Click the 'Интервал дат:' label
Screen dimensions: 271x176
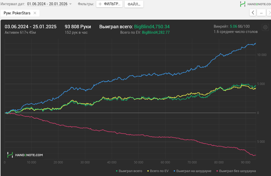point(13,4)
